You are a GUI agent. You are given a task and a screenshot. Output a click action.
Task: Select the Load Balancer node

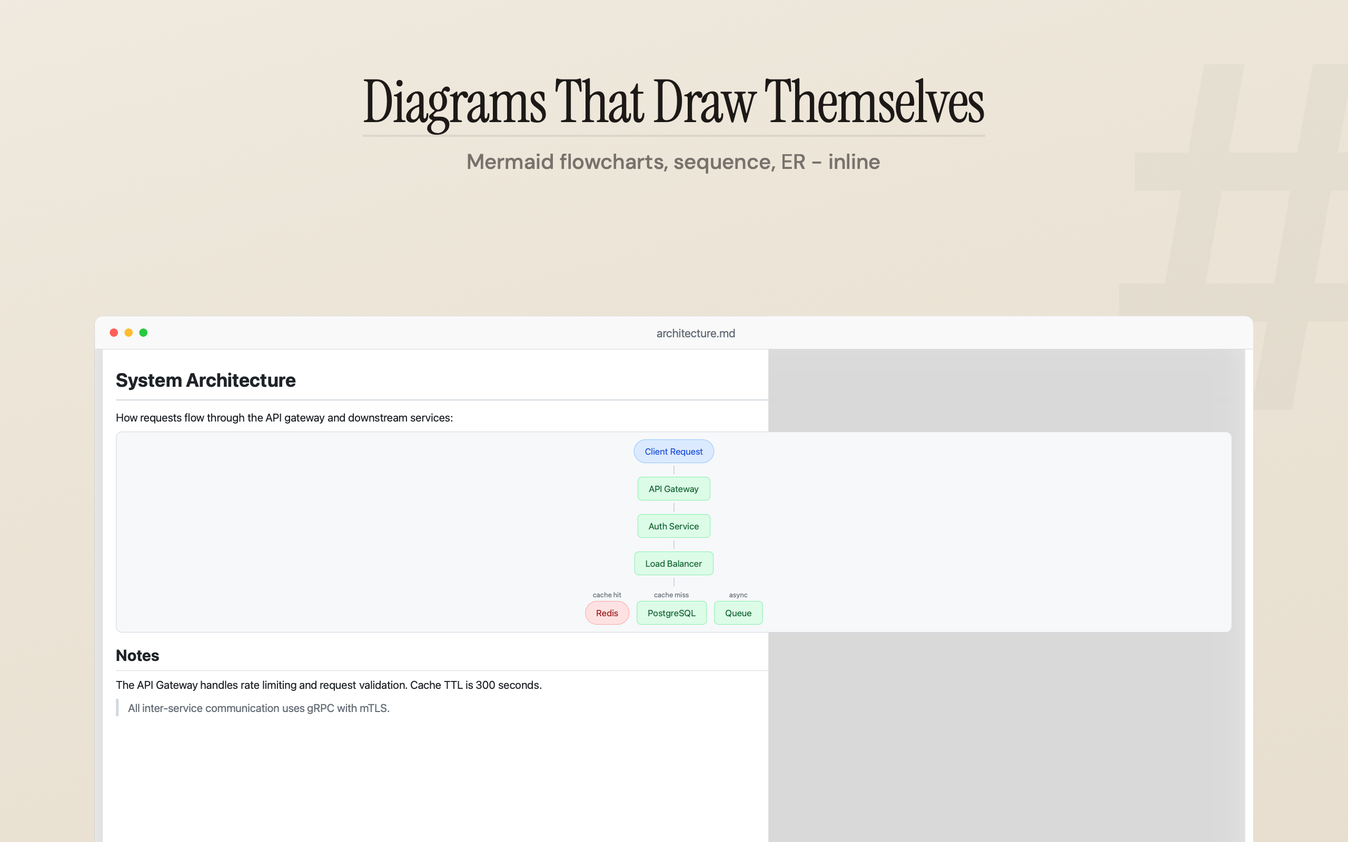click(673, 563)
